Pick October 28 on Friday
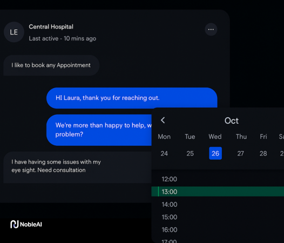 263,153
